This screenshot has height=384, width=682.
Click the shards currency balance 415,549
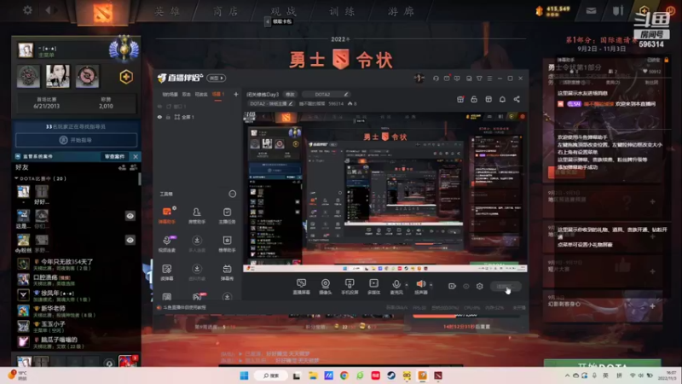click(x=552, y=10)
